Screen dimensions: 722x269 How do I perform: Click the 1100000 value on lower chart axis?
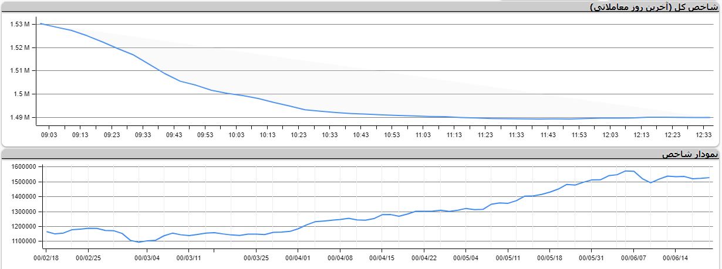(x=24, y=241)
